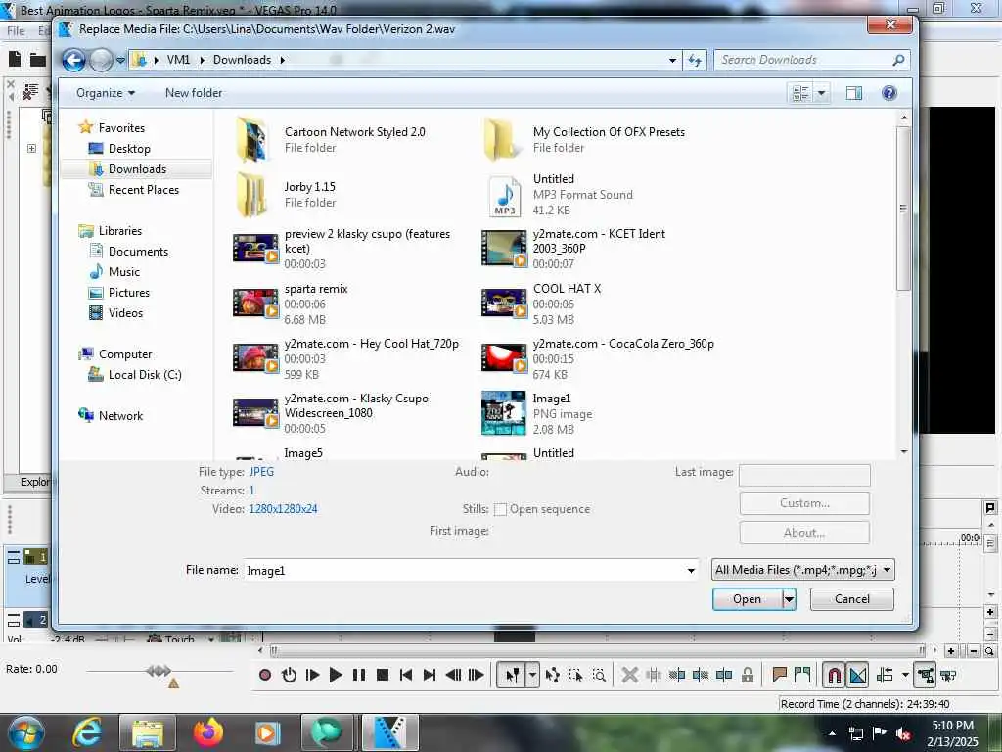Click the Loop Playback icon
The width and height of the screenshot is (1002, 752).
click(x=289, y=675)
